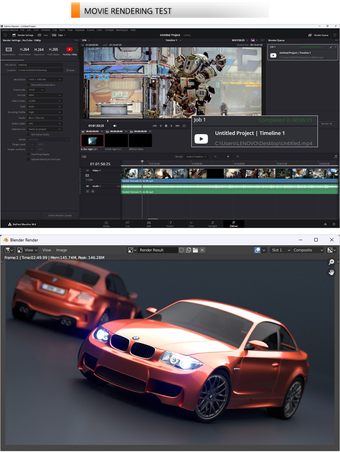340x453 pixels.
Task: Remove Job 1 from the Render Queue
Action: tap(335, 47)
